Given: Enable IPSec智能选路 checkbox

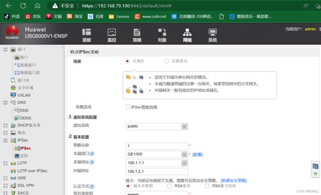Looking at the screenshot, I should [x=128, y=107].
